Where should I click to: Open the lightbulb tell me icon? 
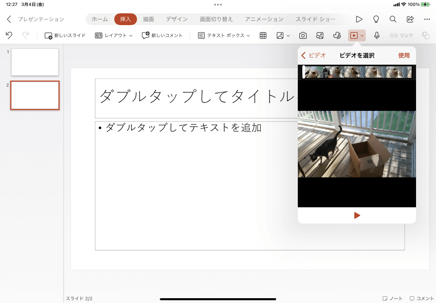[376, 19]
